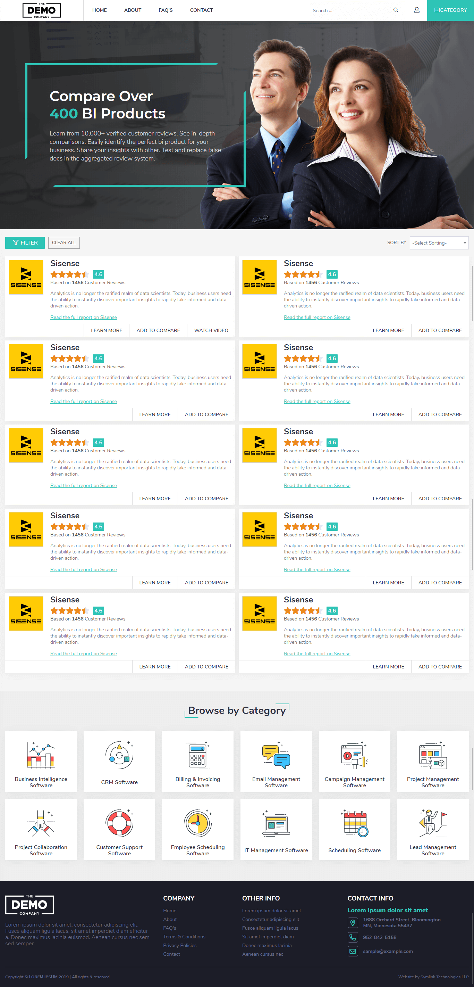The height and width of the screenshot is (987, 474).
Task: Open Lead Management Software icon
Action: pyautogui.click(x=433, y=823)
